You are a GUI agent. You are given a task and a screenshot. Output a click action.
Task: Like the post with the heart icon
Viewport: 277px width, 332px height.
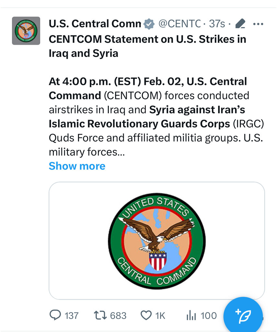tap(146, 315)
